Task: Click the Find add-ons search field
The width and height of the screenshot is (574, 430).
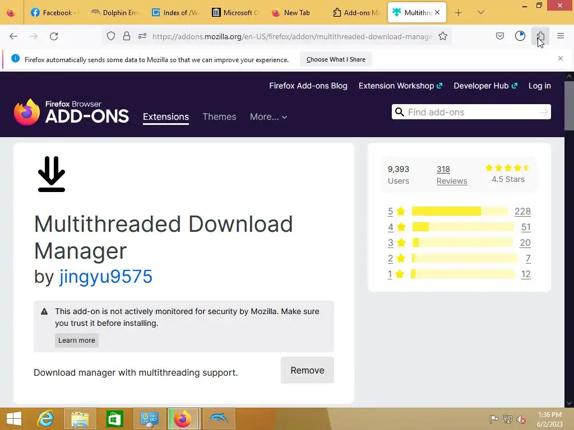Action: click(x=472, y=112)
